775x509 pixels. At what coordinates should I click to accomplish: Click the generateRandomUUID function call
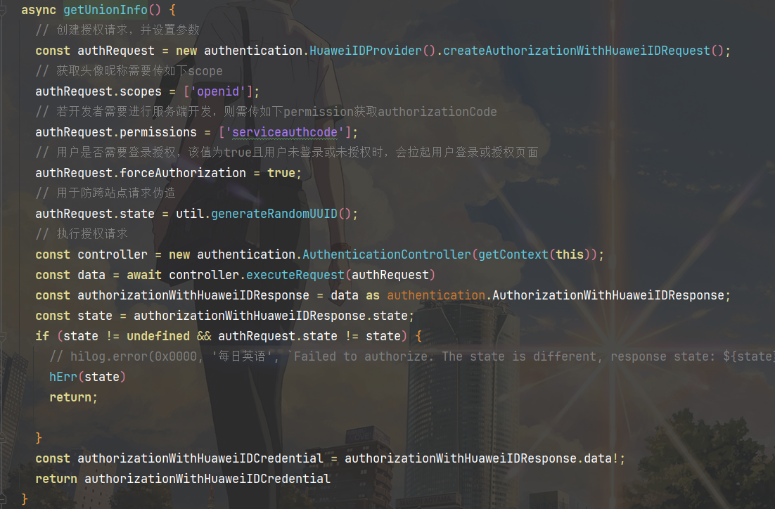pyautogui.click(x=274, y=214)
